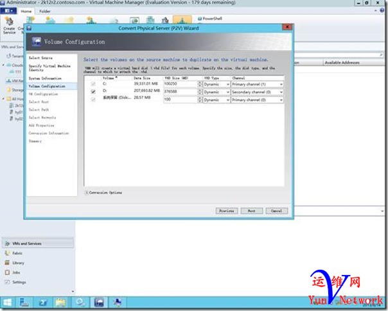The image size is (388, 311).
Task: Click VHD size field showing 100250
Action: (181, 84)
